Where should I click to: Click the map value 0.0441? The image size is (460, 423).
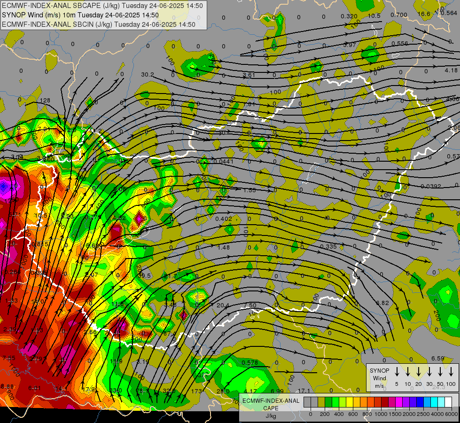point(224,161)
